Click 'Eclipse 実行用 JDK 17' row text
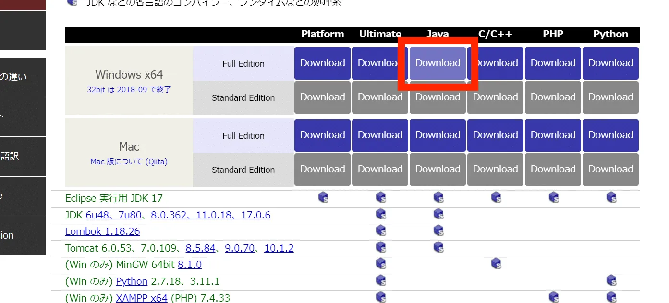Image resolution: width=669 pixels, height=303 pixels. point(114,198)
